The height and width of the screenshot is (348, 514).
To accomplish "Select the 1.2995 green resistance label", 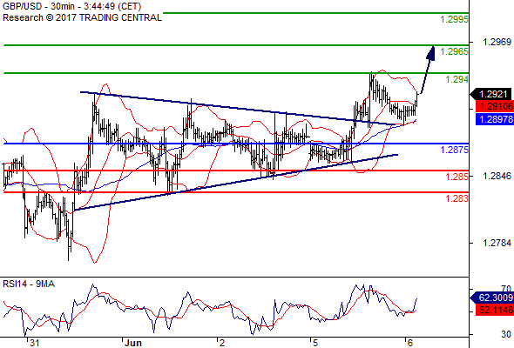I will point(454,19).
